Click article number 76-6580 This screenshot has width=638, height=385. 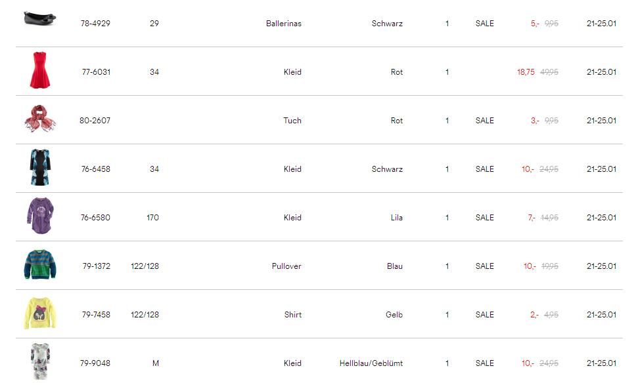[x=95, y=218]
